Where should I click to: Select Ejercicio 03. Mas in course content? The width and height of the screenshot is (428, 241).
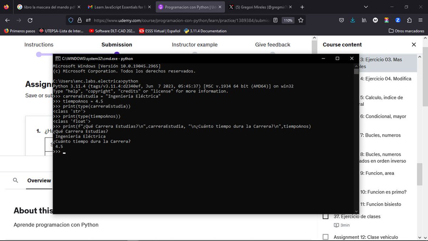coord(381,63)
